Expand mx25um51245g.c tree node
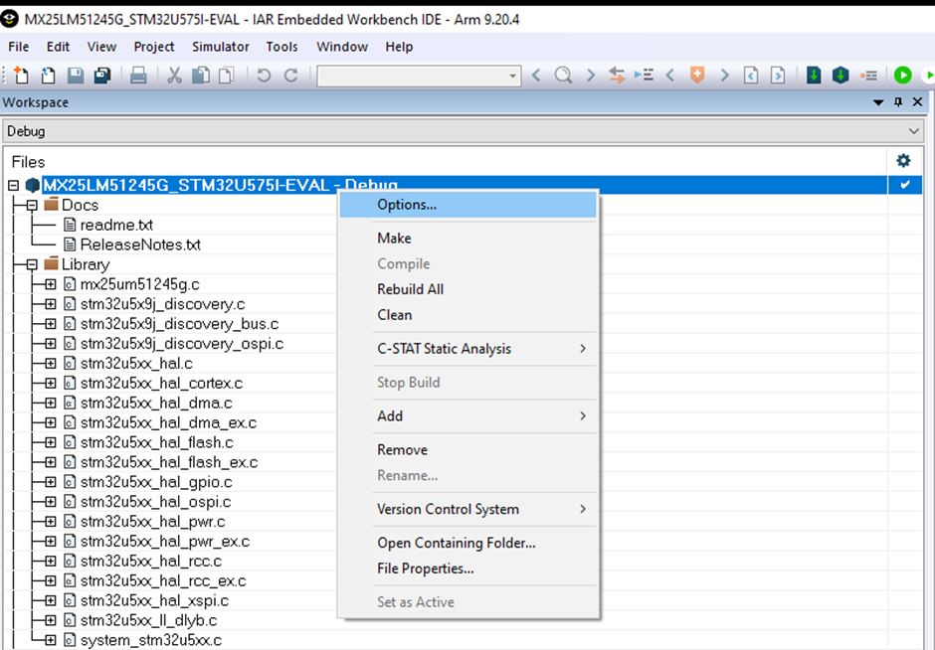The width and height of the screenshot is (935, 650). point(51,284)
